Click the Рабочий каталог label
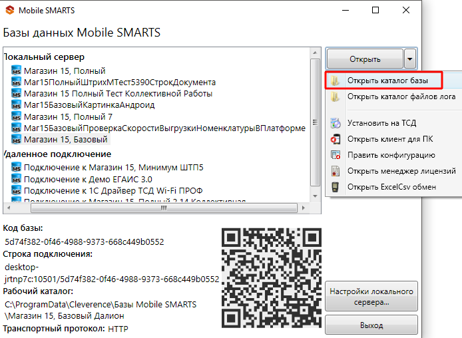 tap(38, 291)
